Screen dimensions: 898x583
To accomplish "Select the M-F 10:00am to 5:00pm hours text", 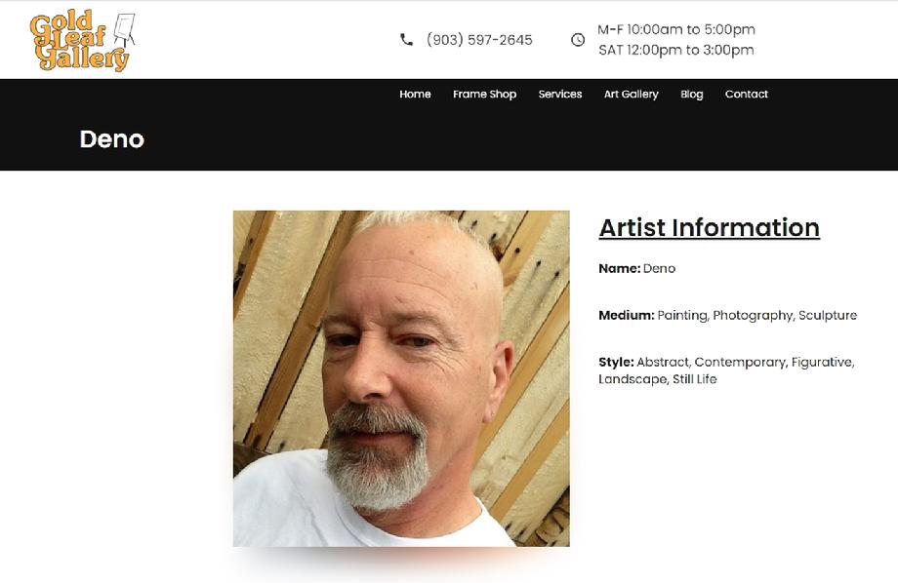I will click(676, 29).
